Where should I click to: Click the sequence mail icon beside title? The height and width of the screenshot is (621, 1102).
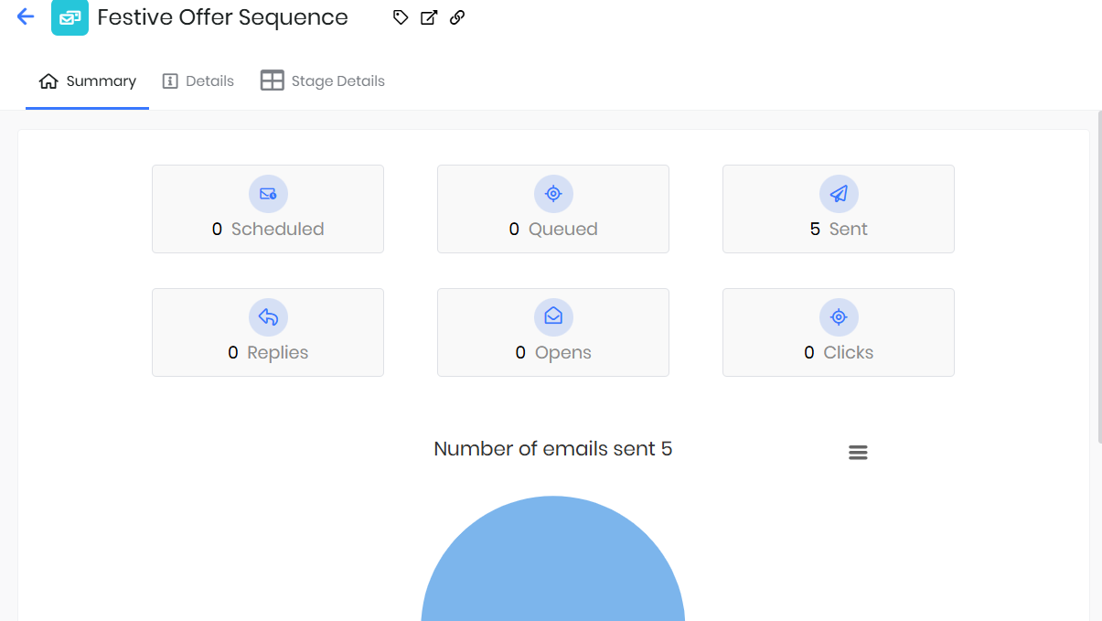pos(70,17)
